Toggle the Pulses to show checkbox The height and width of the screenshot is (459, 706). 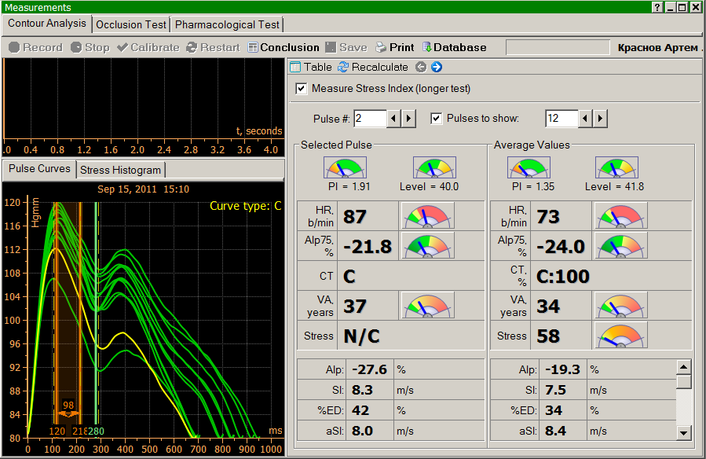(436, 119)
